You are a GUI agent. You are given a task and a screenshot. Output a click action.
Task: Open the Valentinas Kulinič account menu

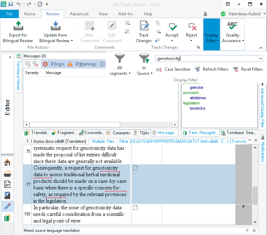click(243, 14)
